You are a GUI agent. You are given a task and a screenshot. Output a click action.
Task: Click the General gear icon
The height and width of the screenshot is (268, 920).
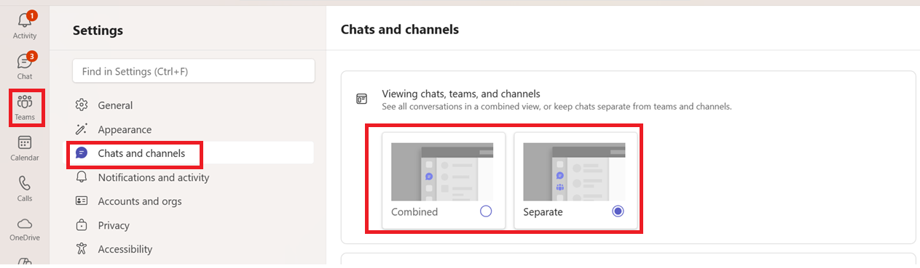coord(82,105)
